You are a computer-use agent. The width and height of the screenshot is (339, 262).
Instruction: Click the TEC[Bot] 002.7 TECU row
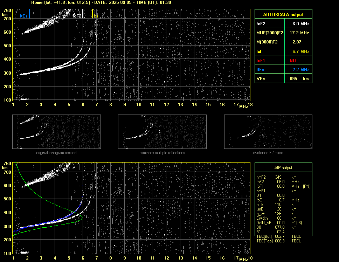pos(279,236)
